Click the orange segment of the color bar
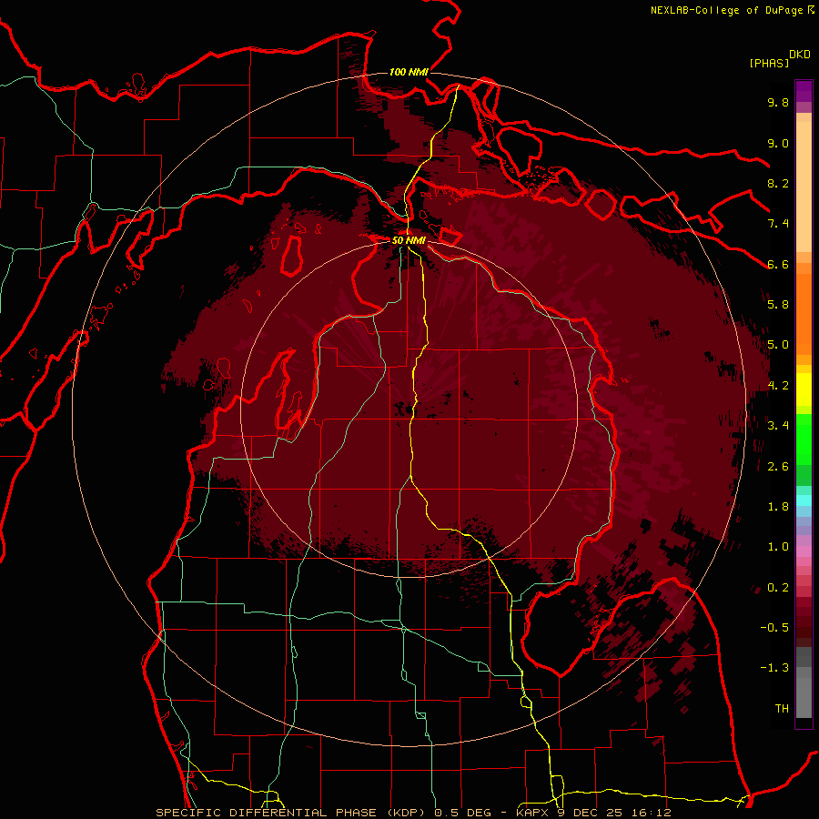Screen dimensions: 819x819 804,313
